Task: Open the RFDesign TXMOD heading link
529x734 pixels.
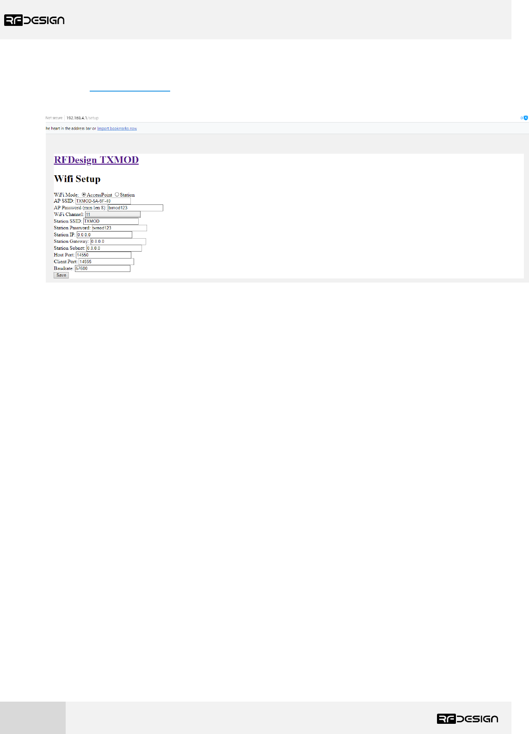Action: (x=96, y=160)
